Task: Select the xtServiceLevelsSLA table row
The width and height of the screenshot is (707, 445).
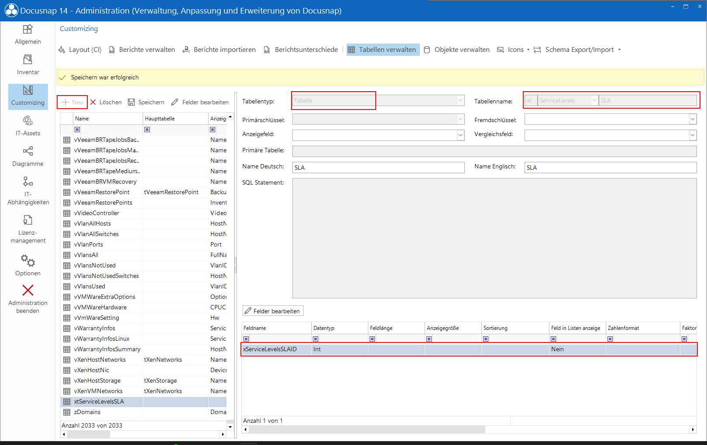Action: tap(144, 401)
